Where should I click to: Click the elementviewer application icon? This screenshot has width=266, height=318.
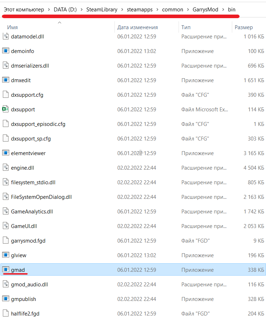point(6,153)
